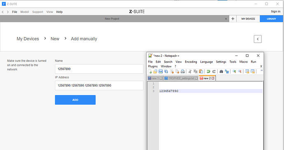Close the TROPHEE_settings.txt tab
Viewport: 284px width, 150px height.
click(196, 78)
